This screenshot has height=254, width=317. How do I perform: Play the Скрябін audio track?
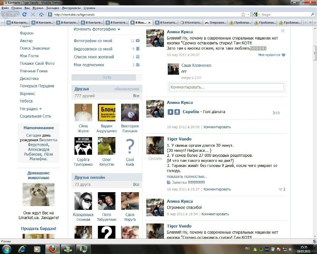tap(170, 112)
